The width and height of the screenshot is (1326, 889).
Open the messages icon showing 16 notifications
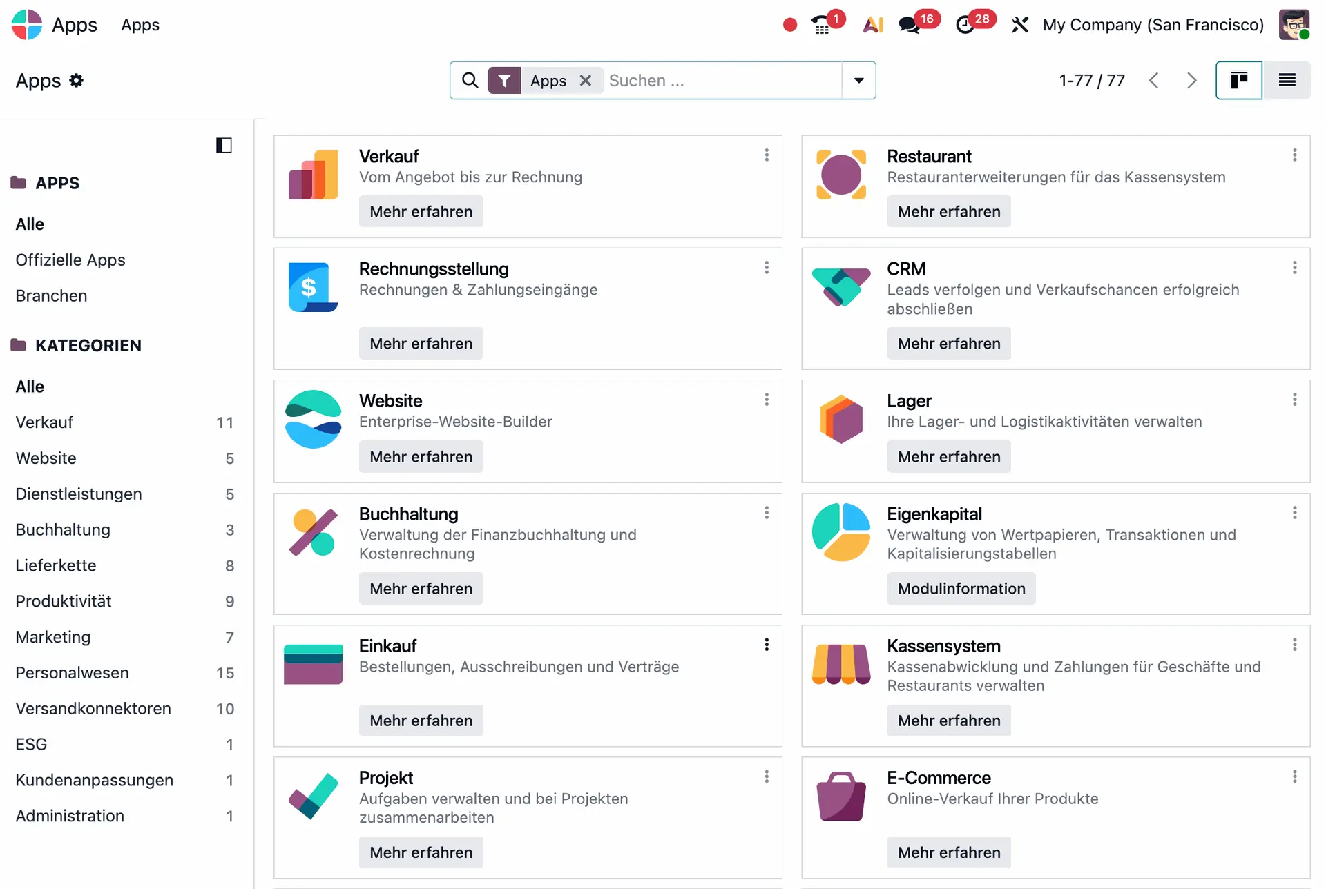907,24
